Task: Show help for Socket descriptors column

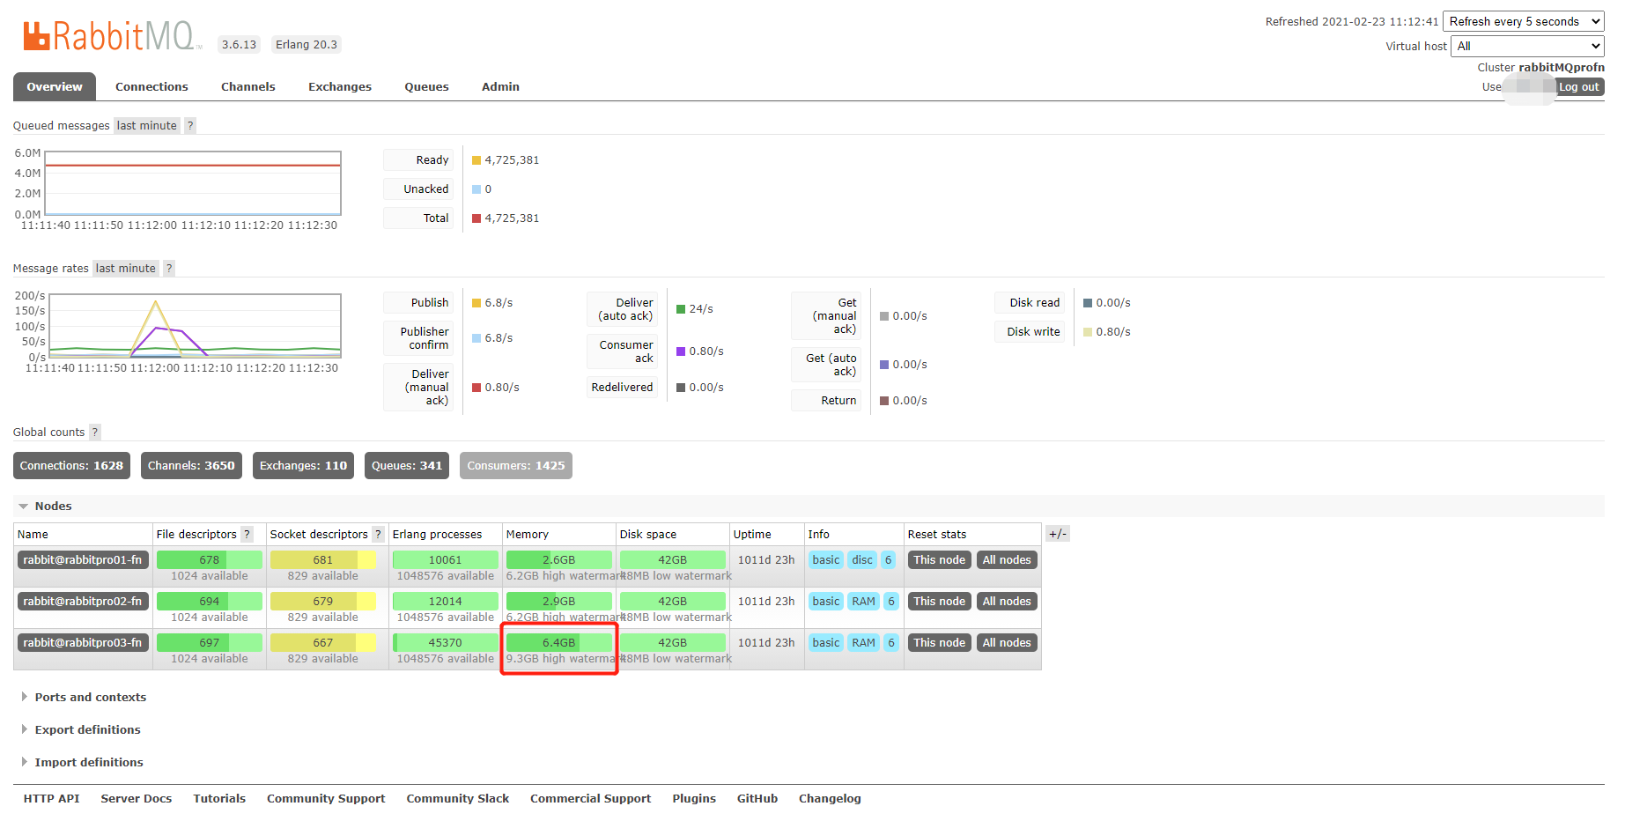Action: click(x=379, y=535)
